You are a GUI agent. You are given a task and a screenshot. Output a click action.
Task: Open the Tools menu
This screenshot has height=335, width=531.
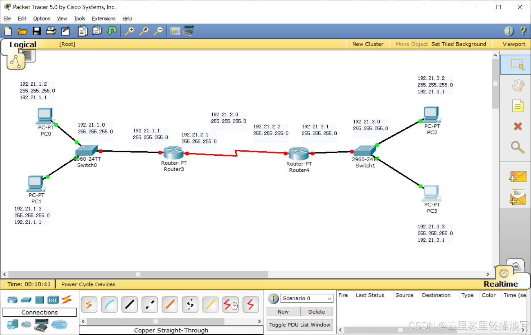click(x=79, y=19)
